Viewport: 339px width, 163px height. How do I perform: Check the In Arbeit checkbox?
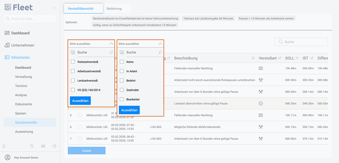coord(122,71)
